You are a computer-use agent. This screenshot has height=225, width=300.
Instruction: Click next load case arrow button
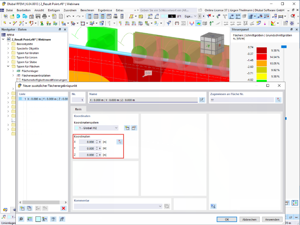point(204,16)
